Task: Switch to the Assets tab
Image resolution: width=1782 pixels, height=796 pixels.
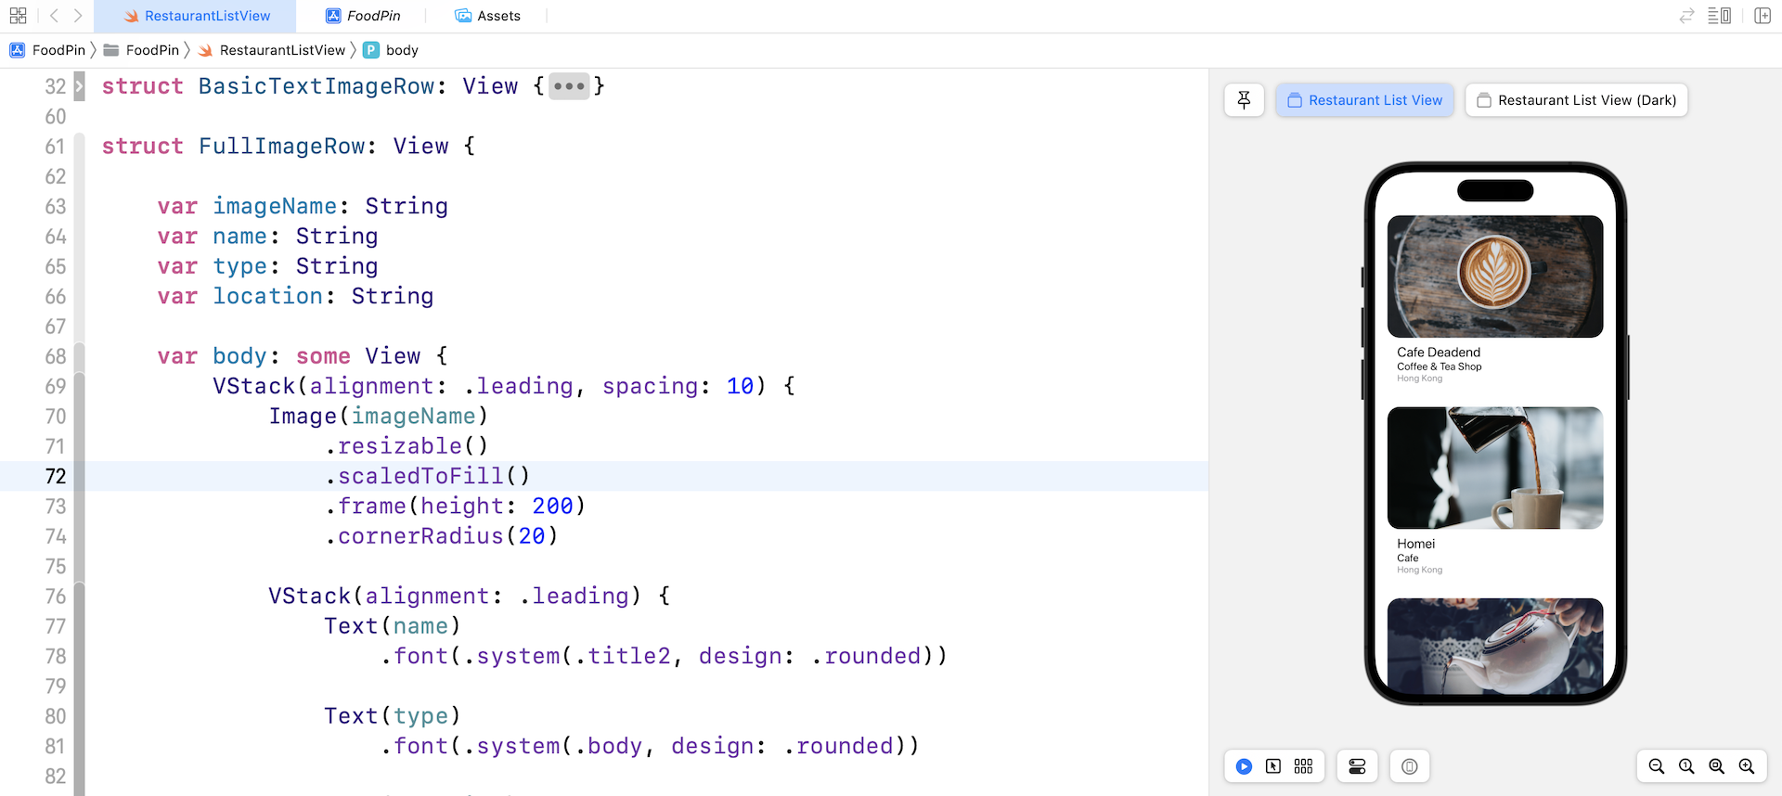Action: (x=488, y=16)
